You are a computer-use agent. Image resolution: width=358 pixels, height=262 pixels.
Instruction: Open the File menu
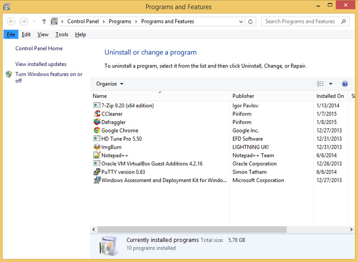click(x=11, y=34)
